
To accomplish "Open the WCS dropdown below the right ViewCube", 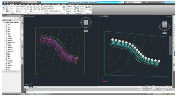I will [164, 33].
